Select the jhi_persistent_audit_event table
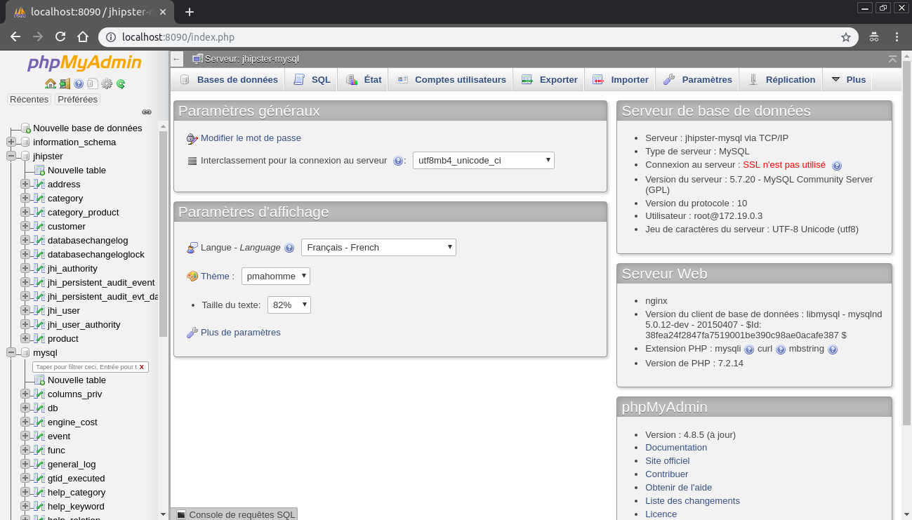912x520 pixels. pyautogui.click(x=101, y=282)
